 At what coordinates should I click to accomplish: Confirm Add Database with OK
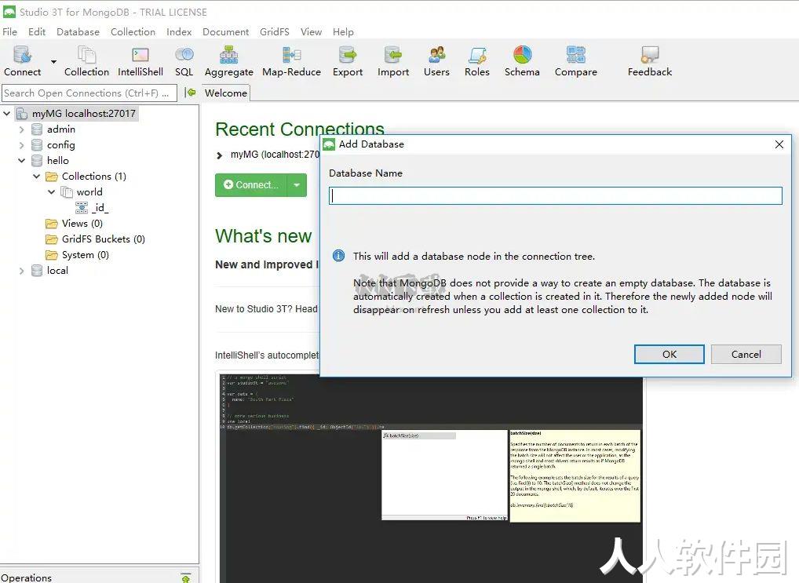(x=669, y=354)
